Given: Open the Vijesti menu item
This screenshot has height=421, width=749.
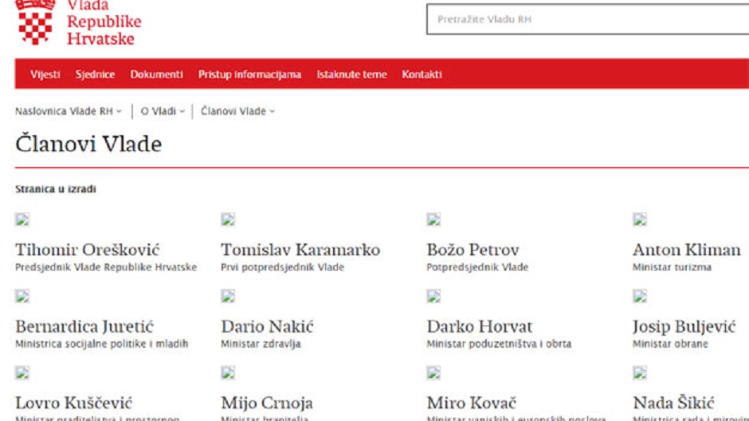Looking at the screenshot, I should (45, 75).
